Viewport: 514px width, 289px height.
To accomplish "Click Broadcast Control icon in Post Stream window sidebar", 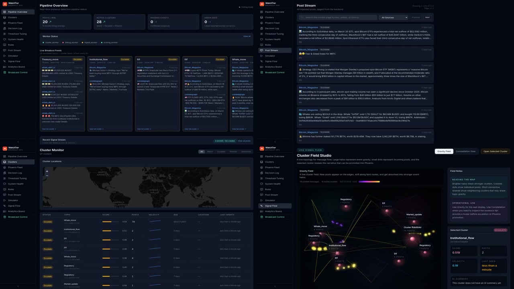I will click(x=262, y=73).
